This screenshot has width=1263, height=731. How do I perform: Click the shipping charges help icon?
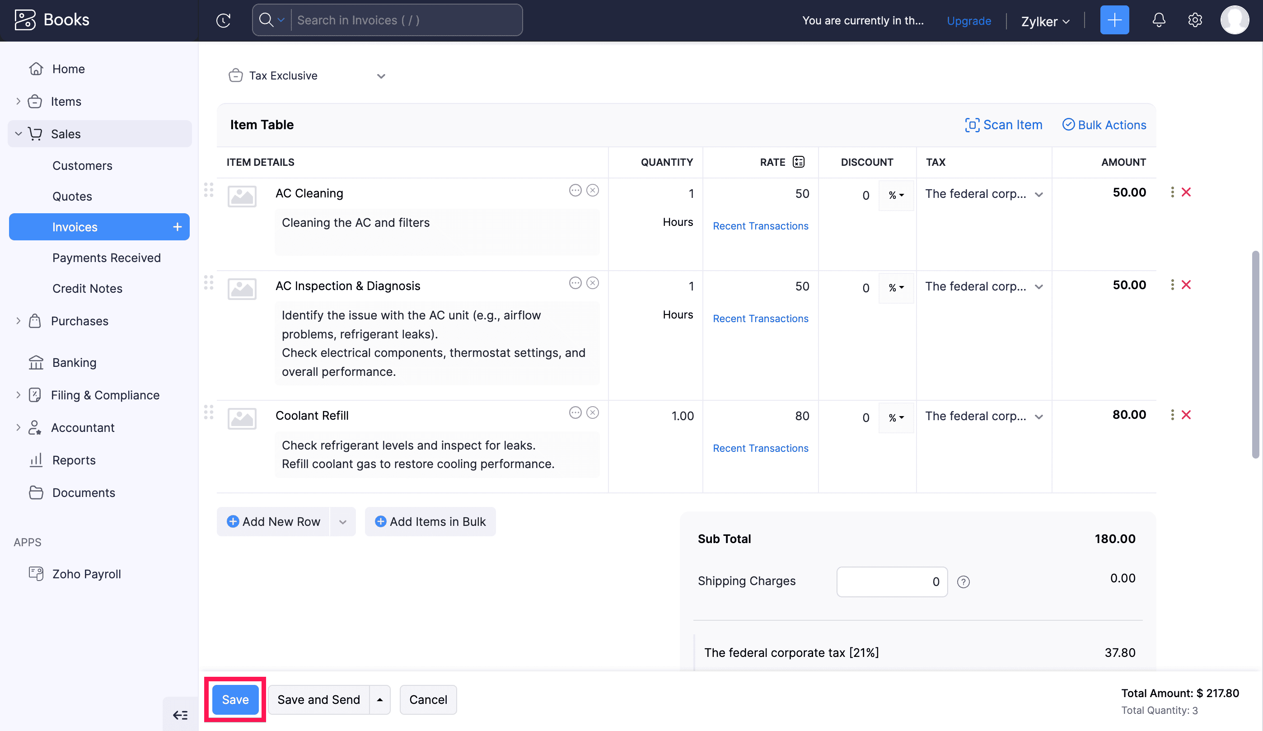964,581
